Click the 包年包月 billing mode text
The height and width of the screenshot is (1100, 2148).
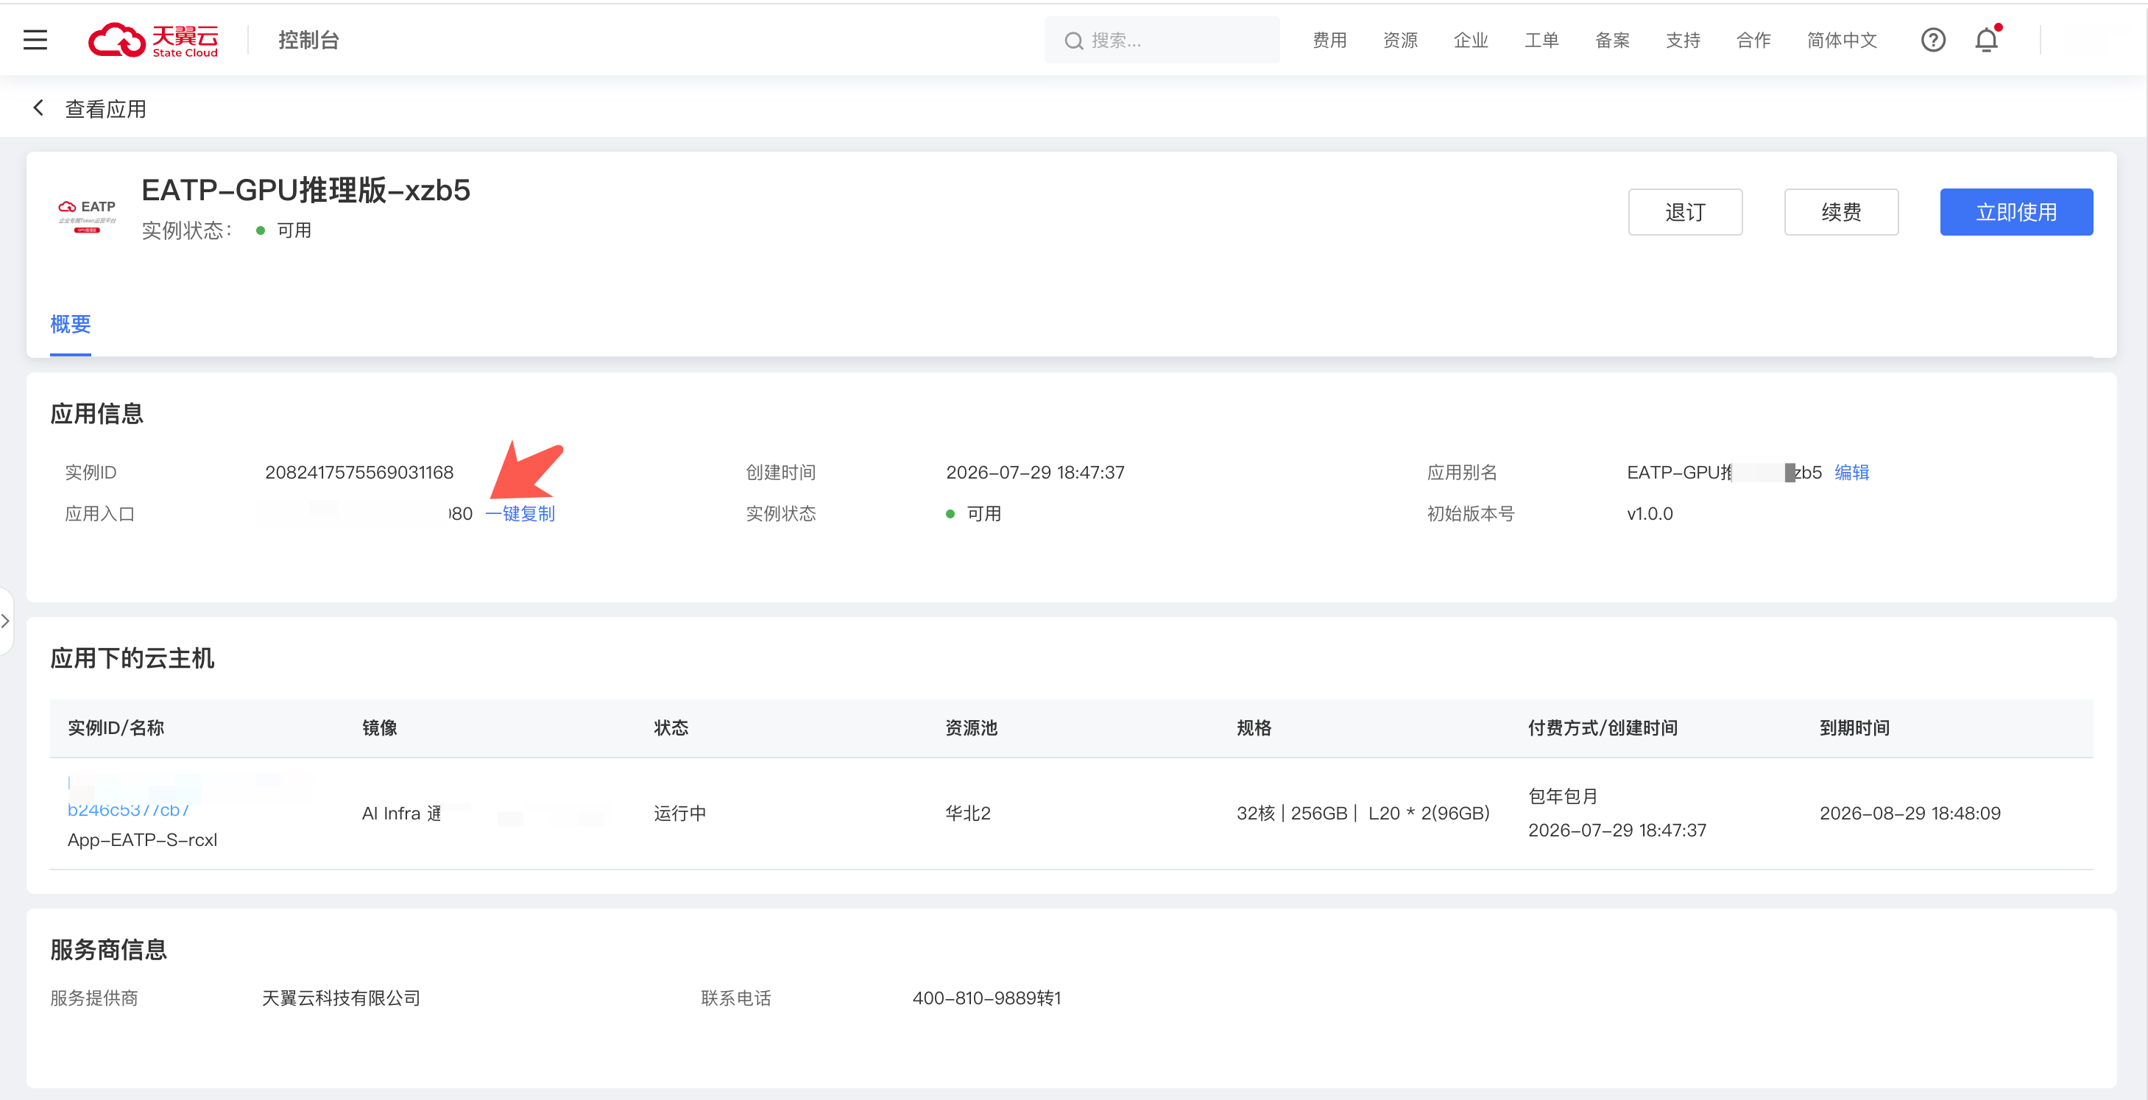pos(1563,797)
